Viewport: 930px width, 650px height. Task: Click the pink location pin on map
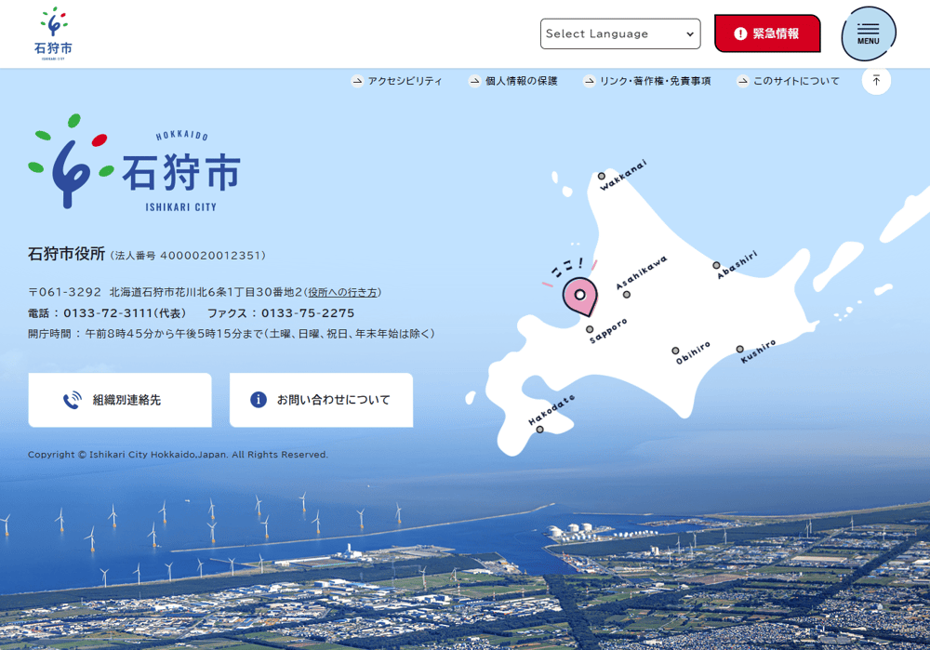pyautogui.click(x=579, y=296)
